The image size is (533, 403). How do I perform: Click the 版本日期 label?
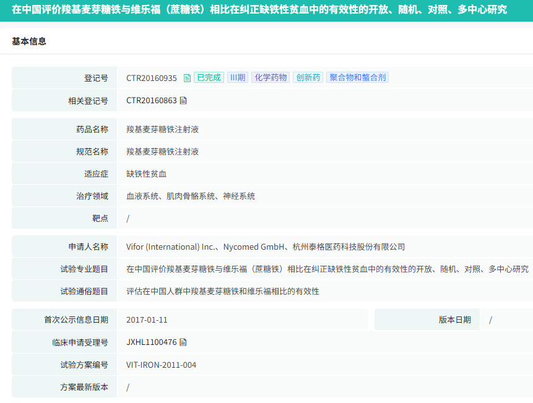point(454,320)
